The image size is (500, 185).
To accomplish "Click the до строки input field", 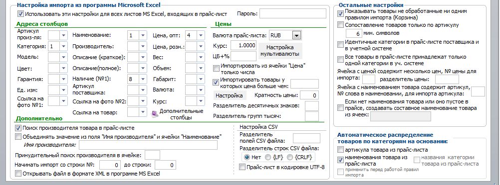I will pos(166,165).
